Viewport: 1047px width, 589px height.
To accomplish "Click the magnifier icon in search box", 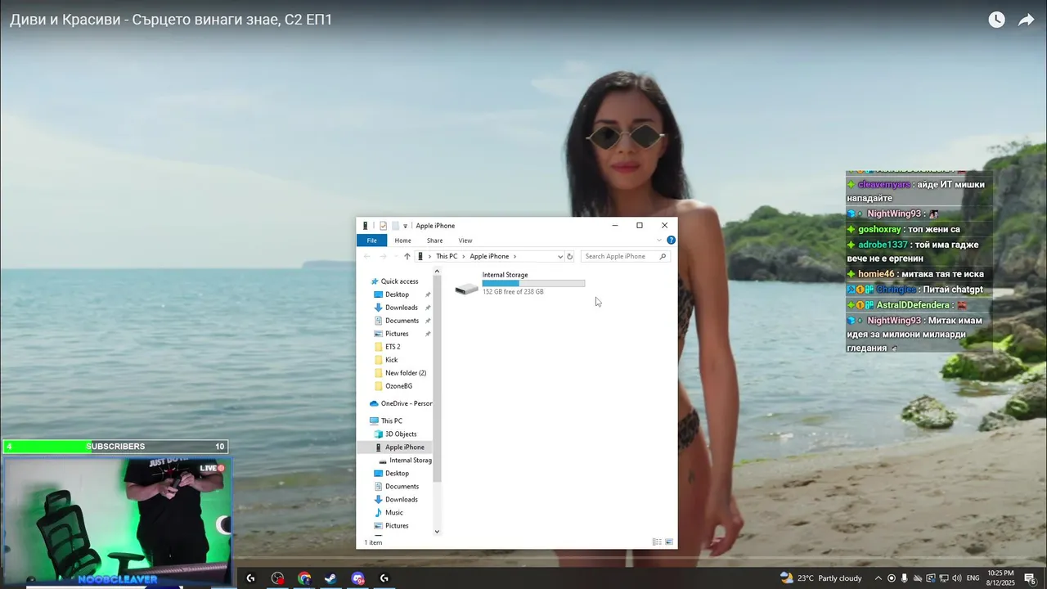I will (x=663, y=256).
